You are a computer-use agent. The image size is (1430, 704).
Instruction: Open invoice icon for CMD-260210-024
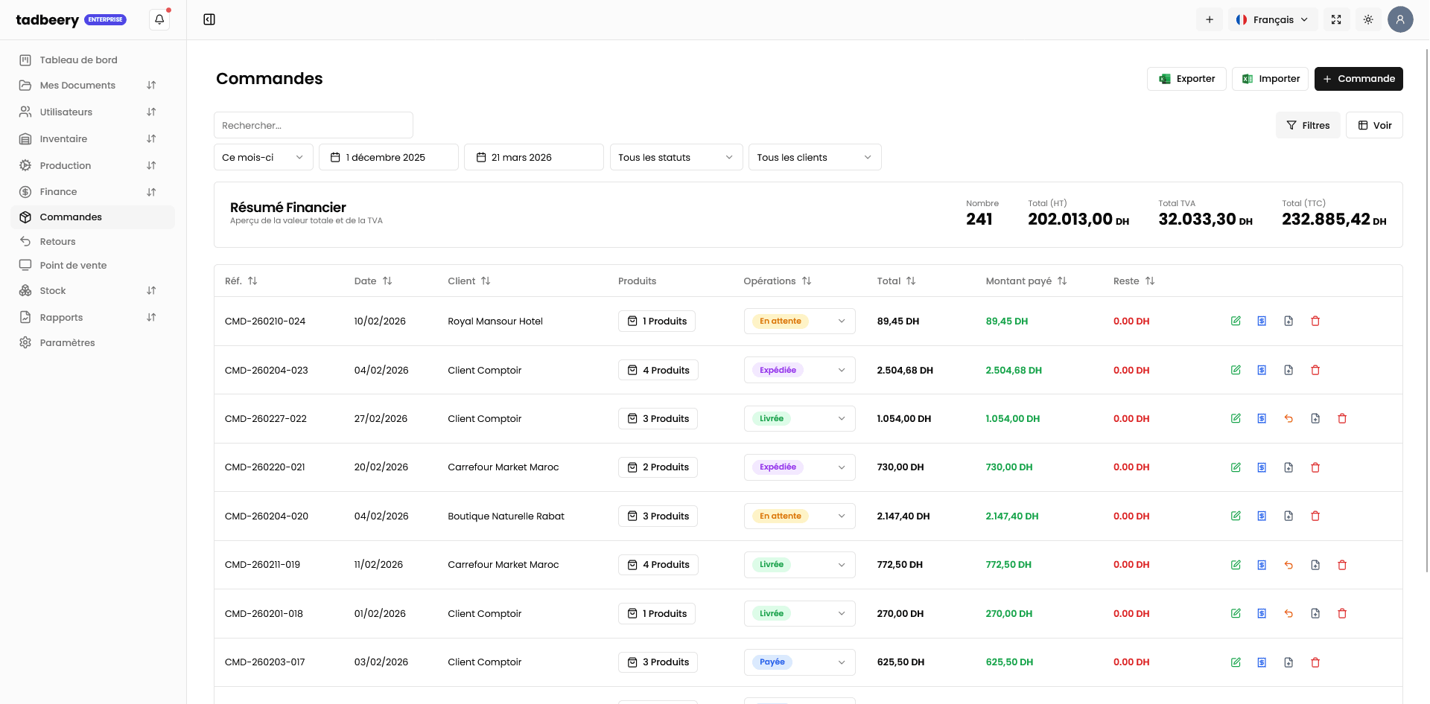(1262, 321)
